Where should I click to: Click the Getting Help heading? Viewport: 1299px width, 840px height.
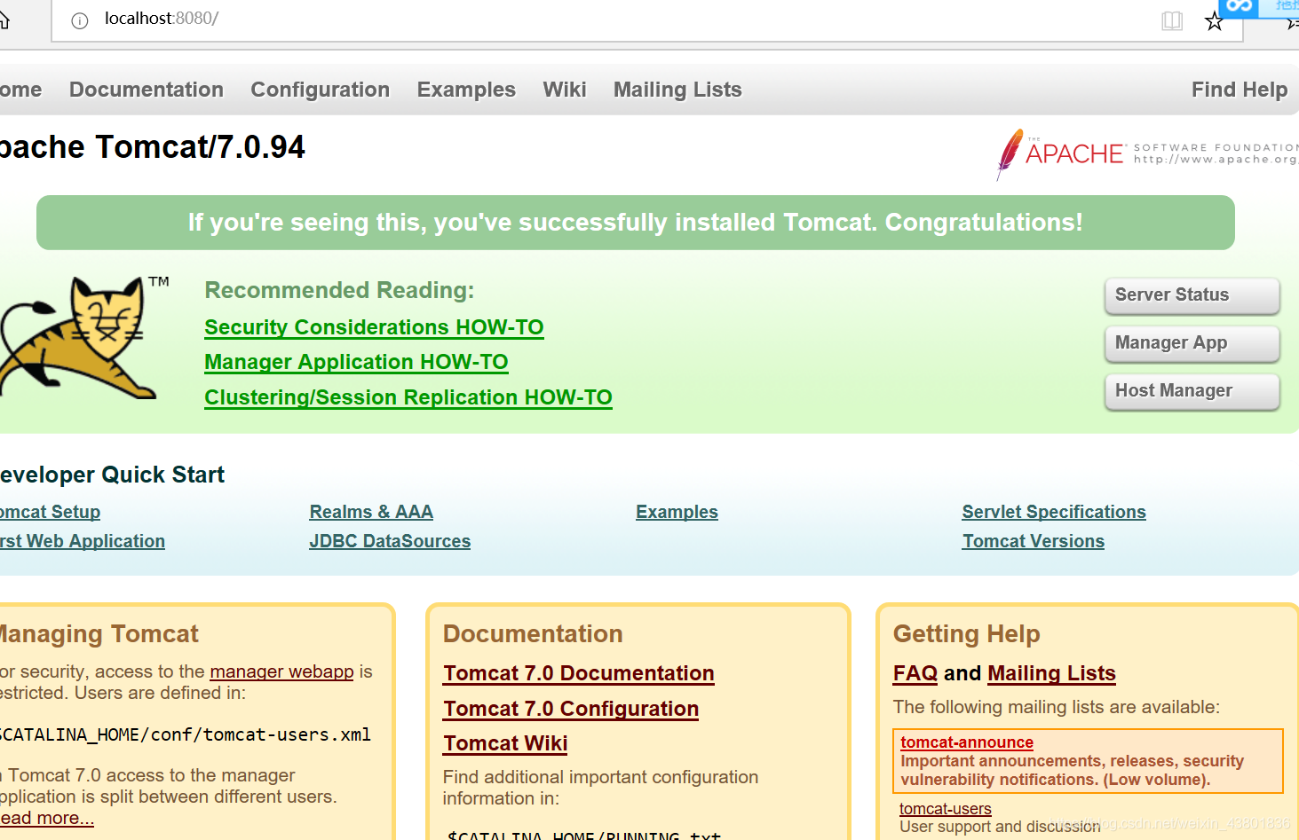click(x=966, y=633)
